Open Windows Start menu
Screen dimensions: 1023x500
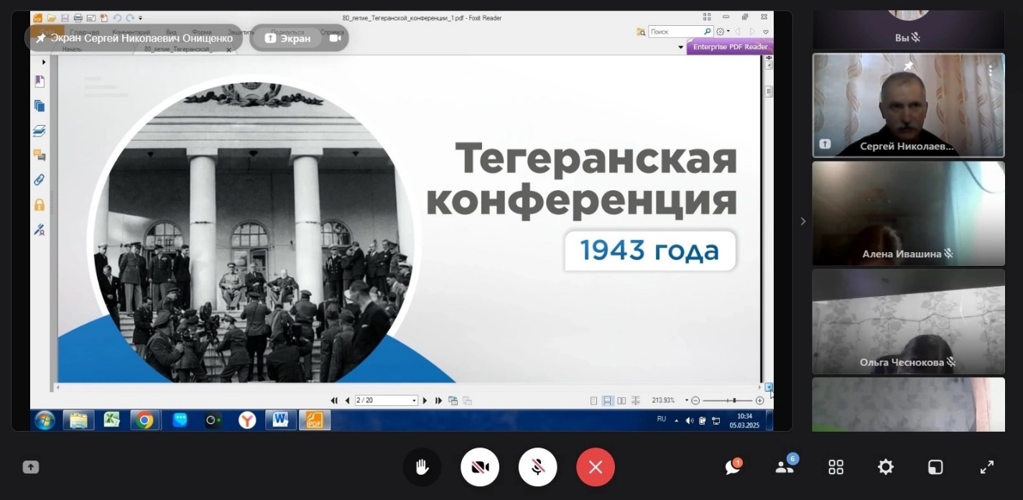[44, 420]
